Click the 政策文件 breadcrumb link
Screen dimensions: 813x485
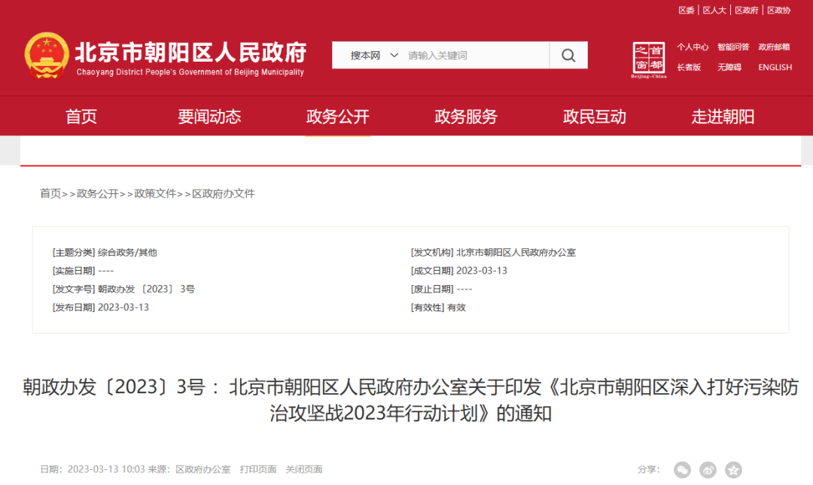[x=155, y=194]
